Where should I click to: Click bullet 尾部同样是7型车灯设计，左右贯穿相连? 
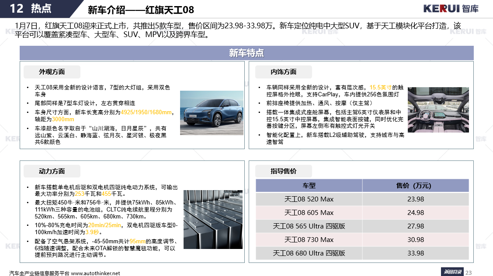coord(85,103)
